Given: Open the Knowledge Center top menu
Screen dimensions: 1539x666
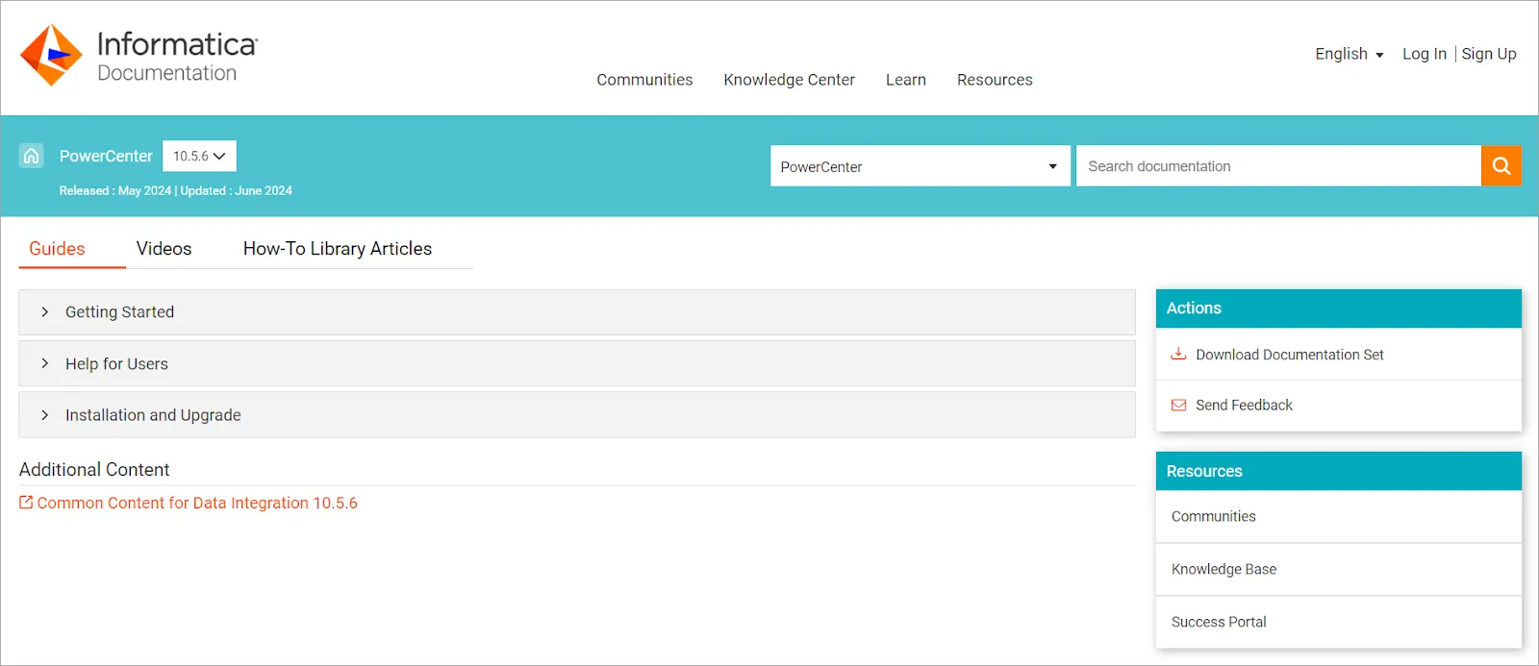Looking at the screenshot, I should pyautogui.click(x=789, y=80).
